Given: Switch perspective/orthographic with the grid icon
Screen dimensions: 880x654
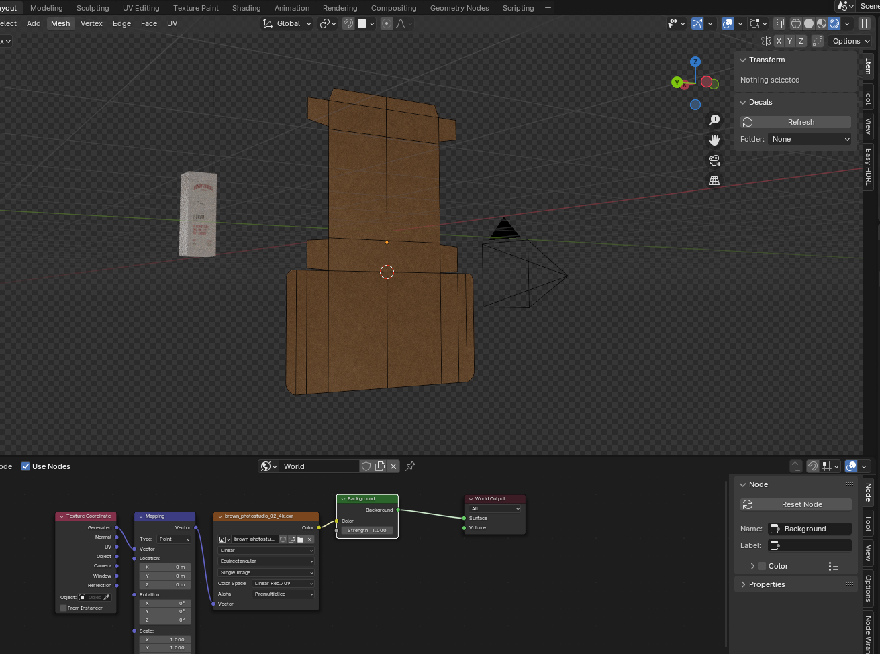Looking at the screenshot, I should coord(714,180).
